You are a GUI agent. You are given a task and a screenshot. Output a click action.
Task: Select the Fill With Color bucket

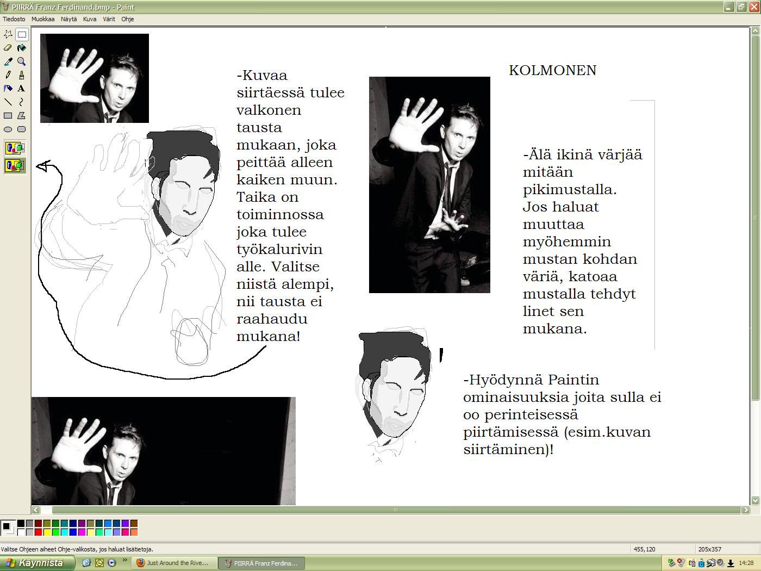(22, 48)
